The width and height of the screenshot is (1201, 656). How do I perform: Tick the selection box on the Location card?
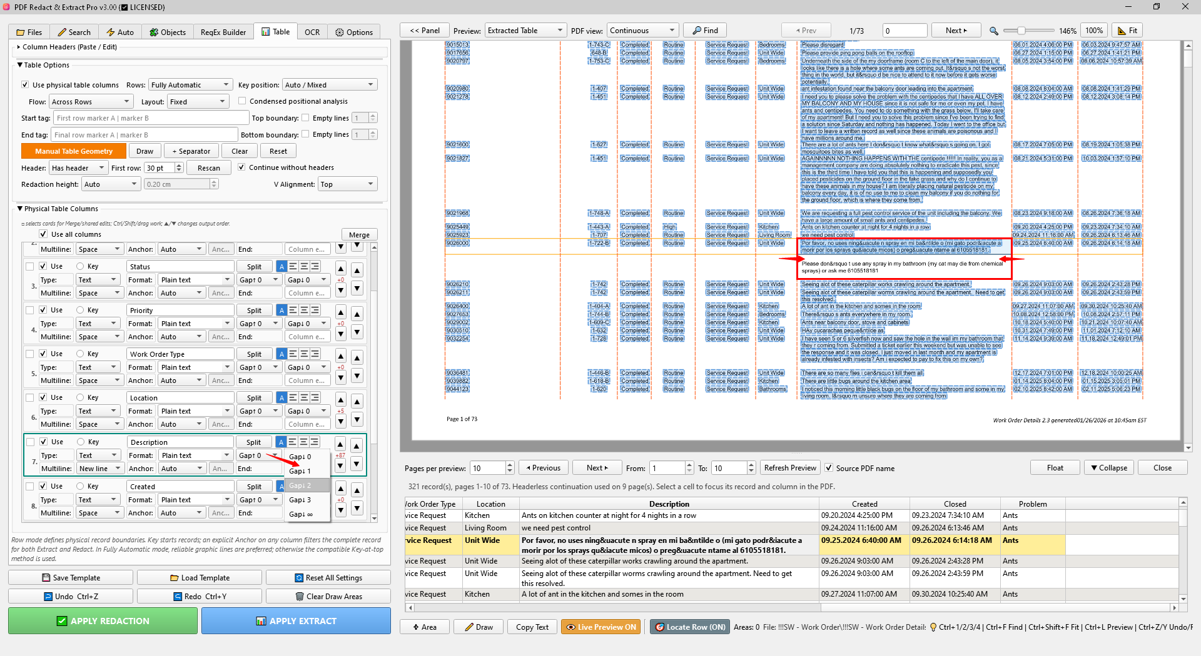[29, 397]
